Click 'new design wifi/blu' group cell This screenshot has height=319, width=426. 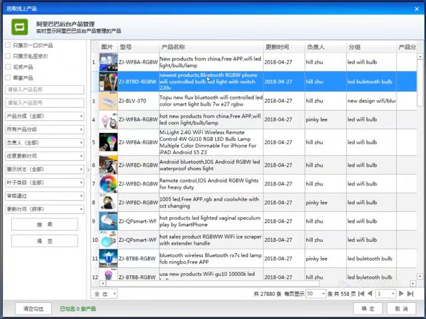click(371, 100)
